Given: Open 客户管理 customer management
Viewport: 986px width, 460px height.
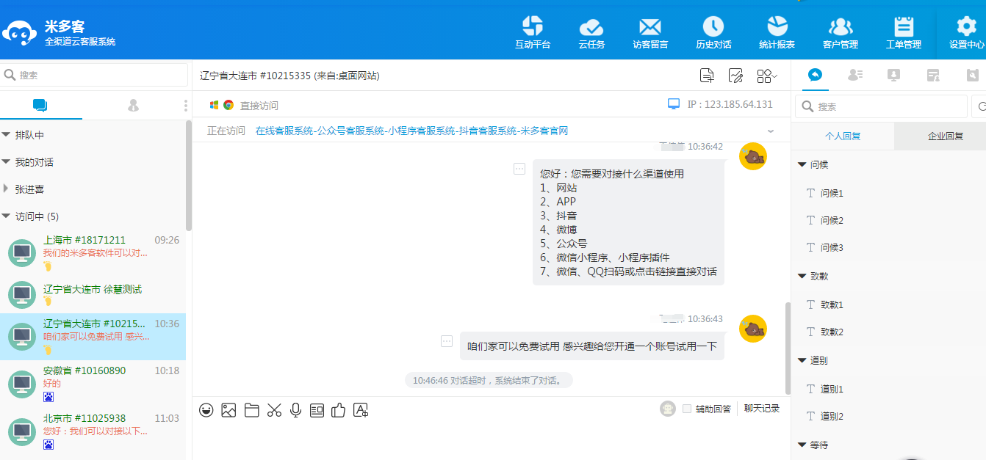Looking at the screenshot, I should point(840,32).
